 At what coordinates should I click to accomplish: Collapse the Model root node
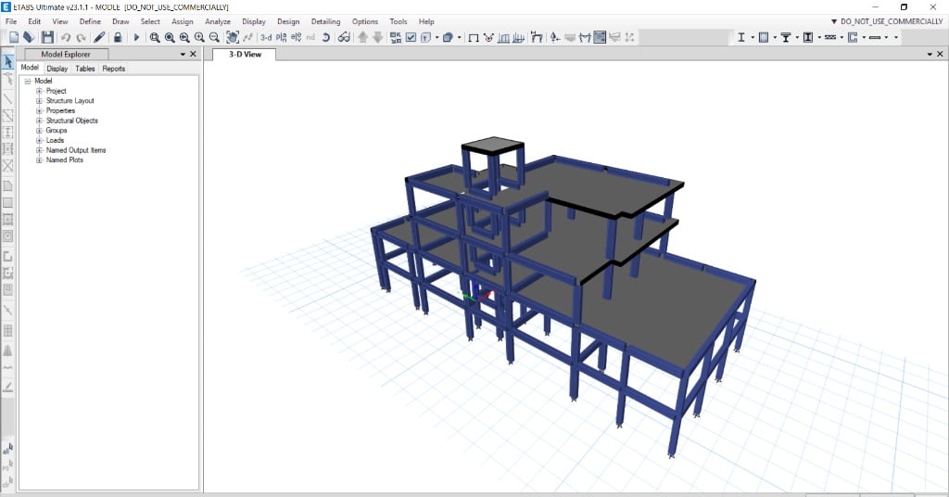click(x=27, y=81)
